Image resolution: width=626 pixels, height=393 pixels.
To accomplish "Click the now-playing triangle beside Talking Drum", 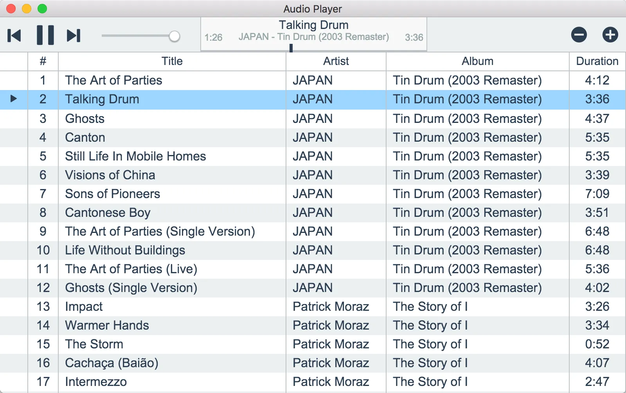I will click(x=14, y=99).
